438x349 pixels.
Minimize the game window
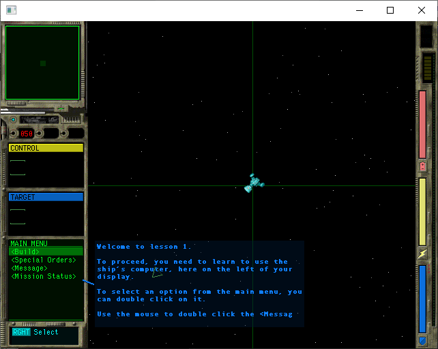[x=360, y=10]
